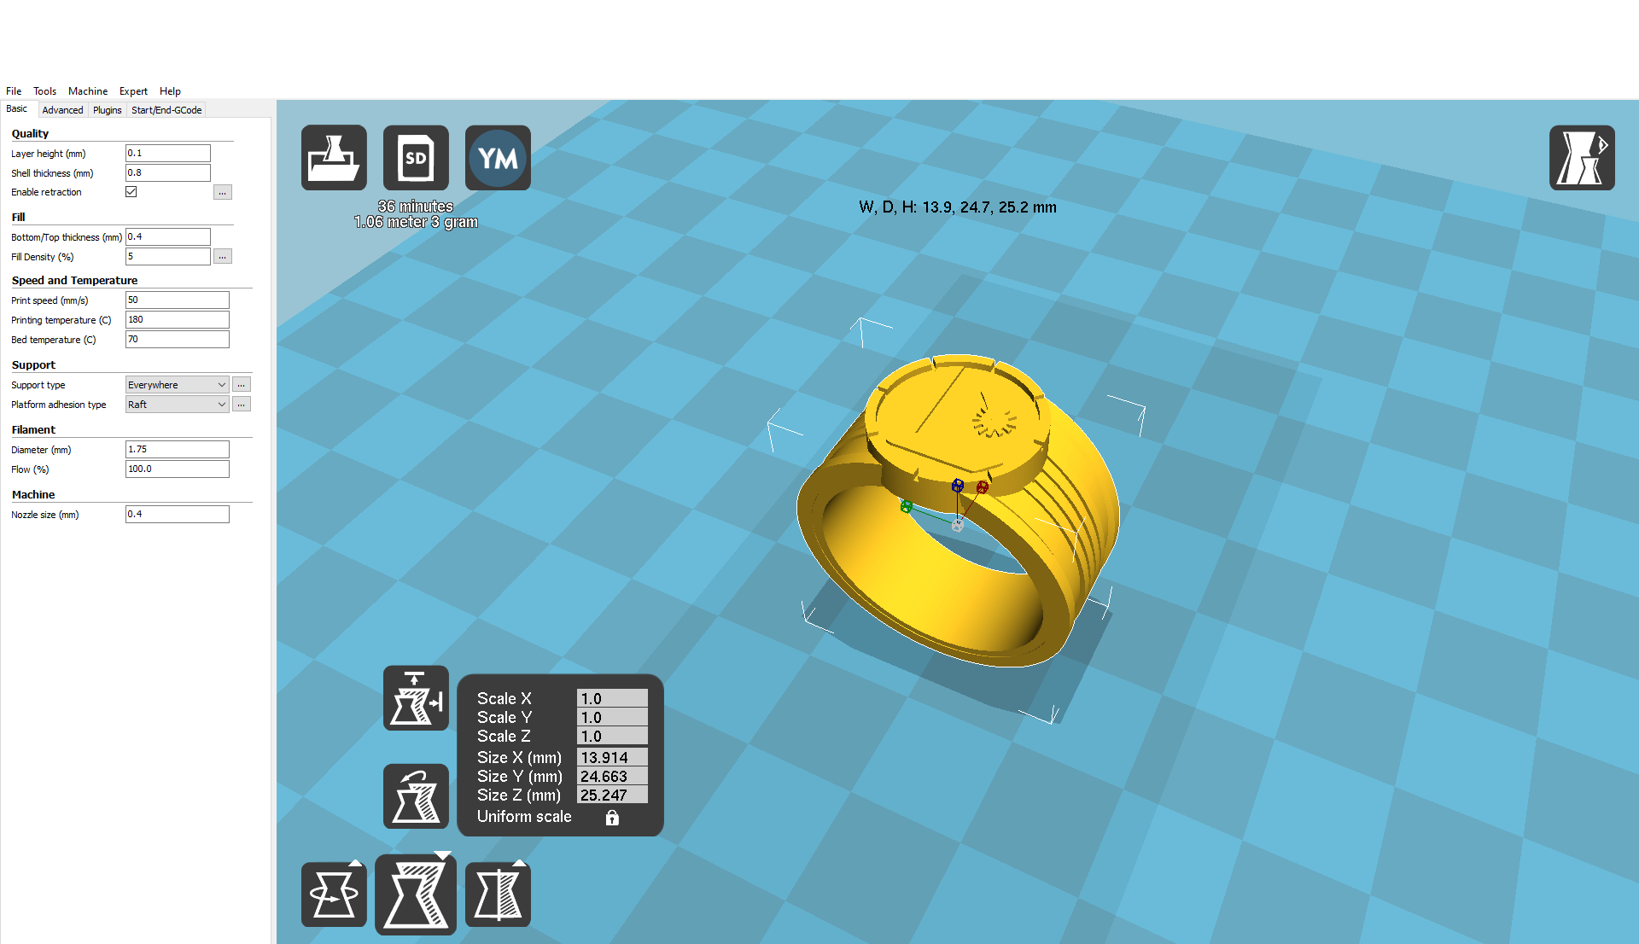The image size is (1639, 944).
Task: Click the YM YouMagine share icon
Action: click(x=498, y=158)
